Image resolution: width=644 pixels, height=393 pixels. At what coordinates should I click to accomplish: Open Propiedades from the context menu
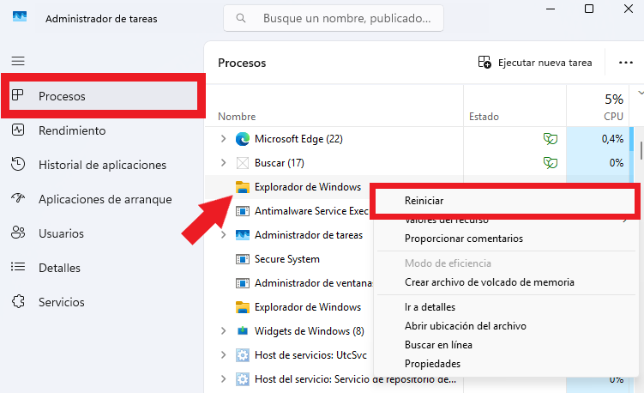[x=432, y=364]
